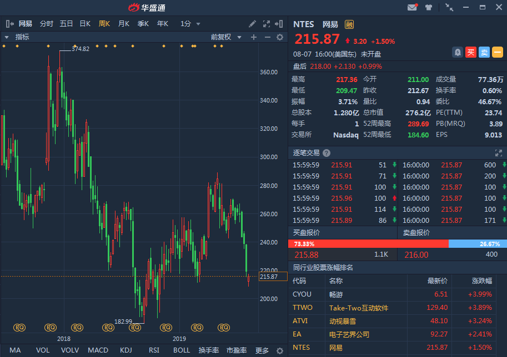This screenshot has height=357, width=507.
Task: Toggle the BOLL indicator
Action: click(x=182, y=350)
